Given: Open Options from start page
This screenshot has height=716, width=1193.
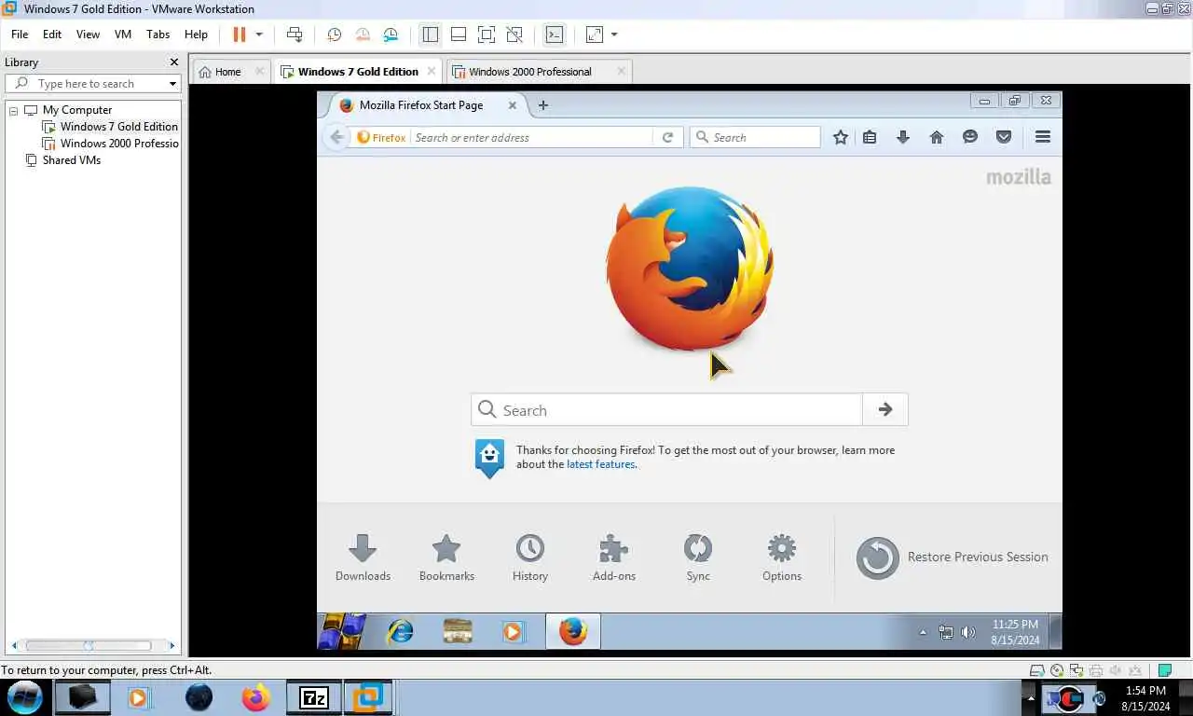Looking at the screenshot, I should [x=782, y=558].
